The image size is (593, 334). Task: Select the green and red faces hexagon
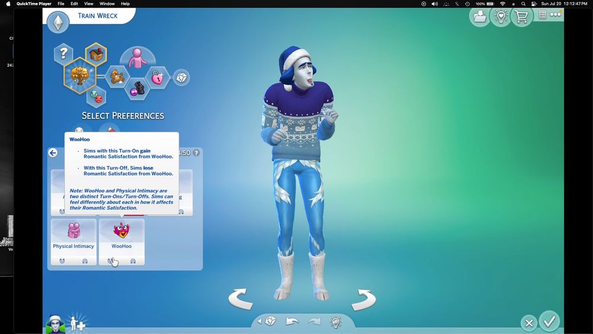(96, 97)
